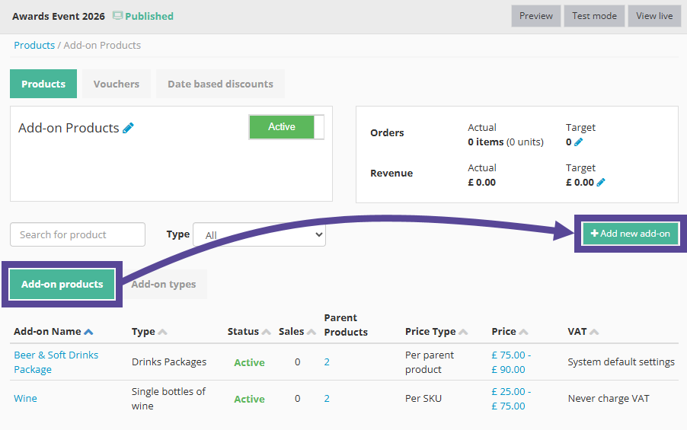The width and height of the screenshot is (687, 430).
Task: Open the Date based discounts tab
Action: click(220, 84)
